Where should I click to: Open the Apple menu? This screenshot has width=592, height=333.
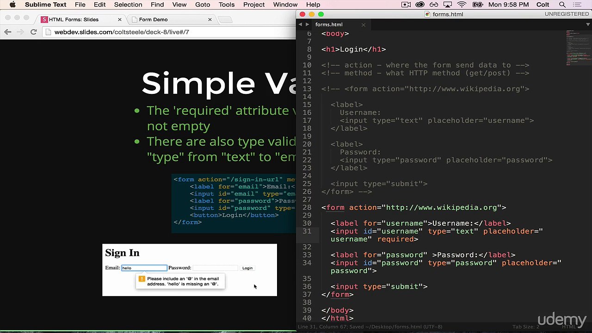point(12,5)
